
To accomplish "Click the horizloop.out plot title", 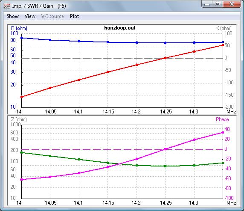I will (x=120, y=28).
